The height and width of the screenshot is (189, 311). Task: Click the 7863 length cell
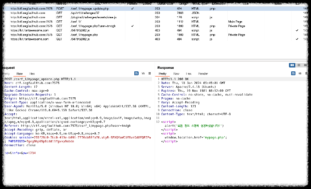coord(180,13)
